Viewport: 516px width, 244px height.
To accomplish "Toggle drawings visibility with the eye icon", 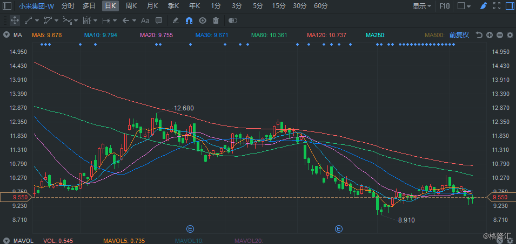I will pos(203,20).
